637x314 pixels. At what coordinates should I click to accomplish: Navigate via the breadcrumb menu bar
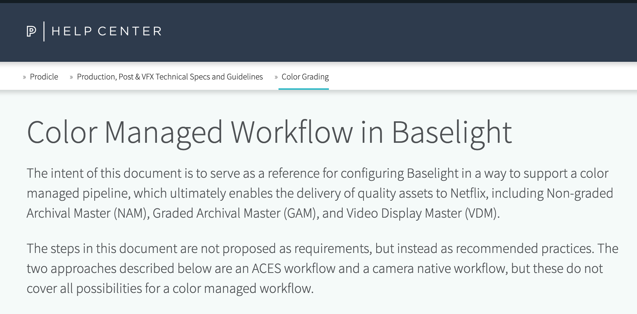tap(169, 76)
